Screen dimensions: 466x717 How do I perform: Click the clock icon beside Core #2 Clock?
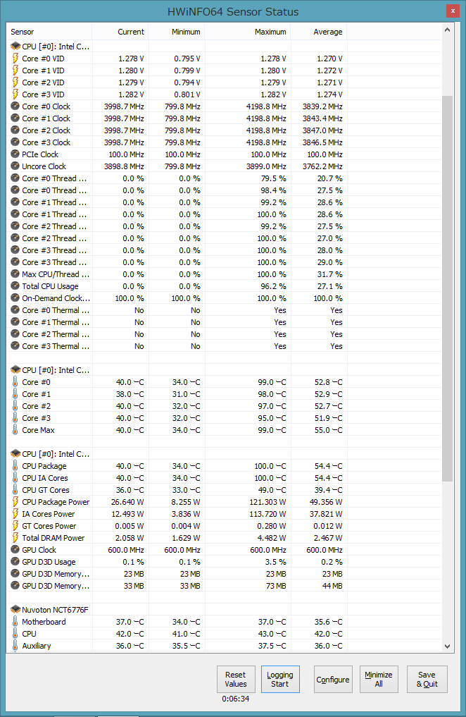click(15, 130)
